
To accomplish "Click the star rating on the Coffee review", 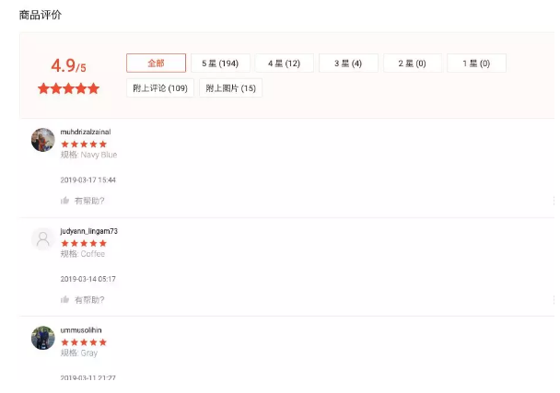I will click(x=84, y=243).
